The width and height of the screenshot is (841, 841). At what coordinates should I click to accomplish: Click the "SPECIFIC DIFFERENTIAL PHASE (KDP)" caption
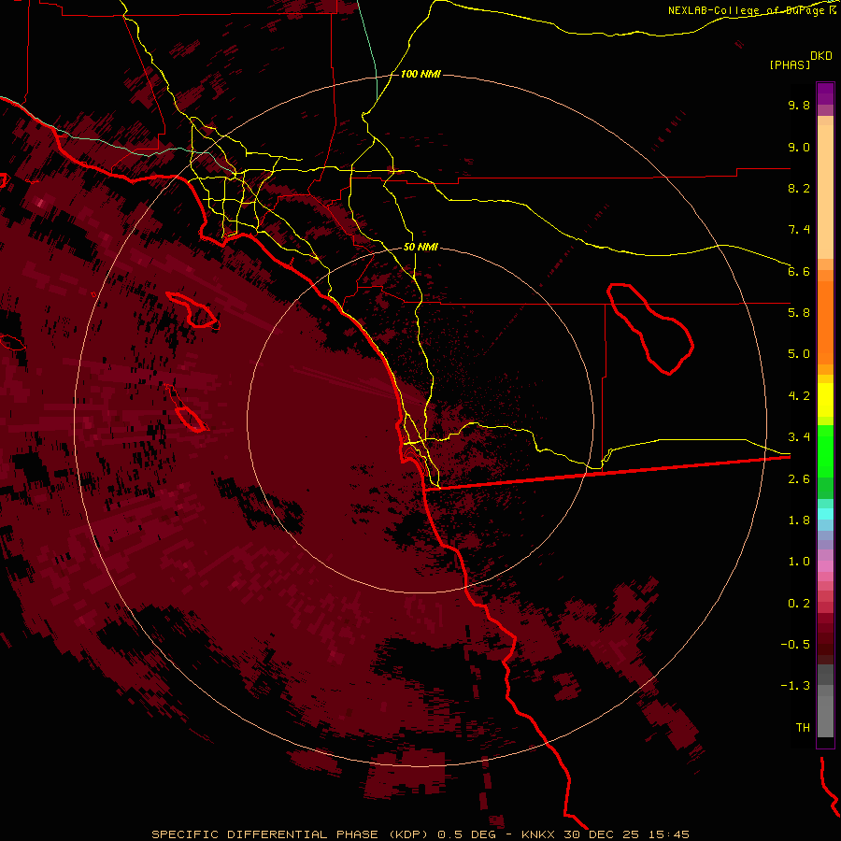click(290, 834)
